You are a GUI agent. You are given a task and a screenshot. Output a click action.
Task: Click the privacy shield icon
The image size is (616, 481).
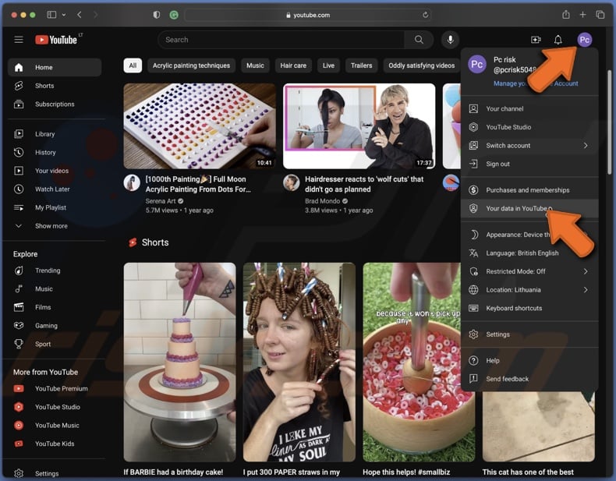tap(157, 15)
